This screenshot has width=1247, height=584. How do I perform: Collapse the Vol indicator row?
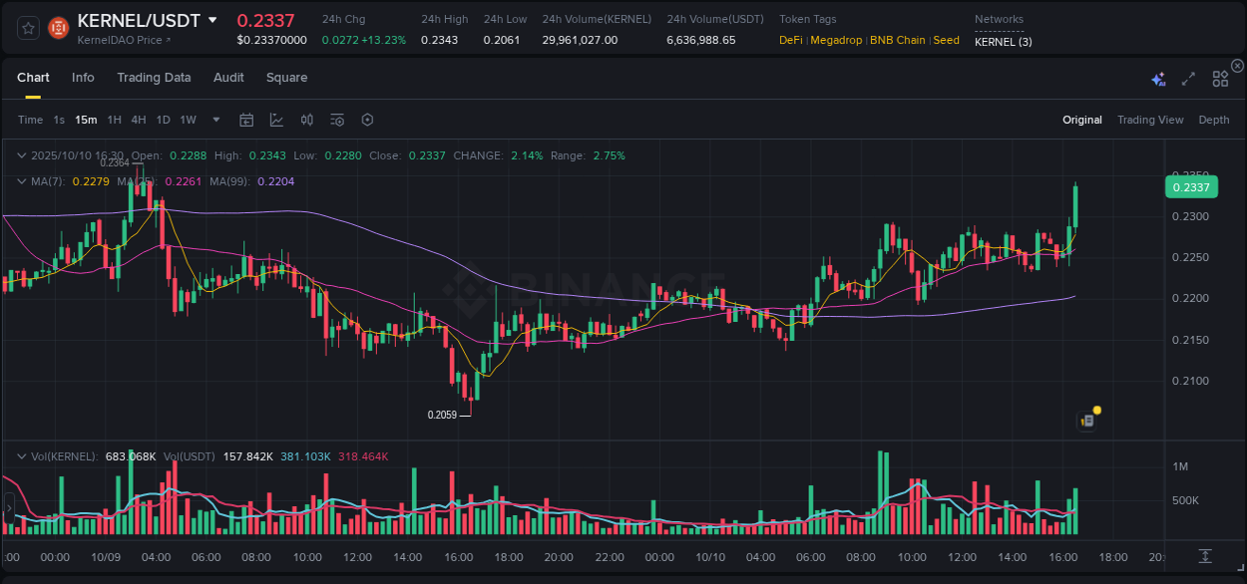click(21, 455)
